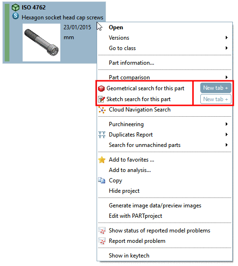Open Duplicates Report menu entry
The image size is (238, 266).
pyautogui.click(x=131, y=135)
